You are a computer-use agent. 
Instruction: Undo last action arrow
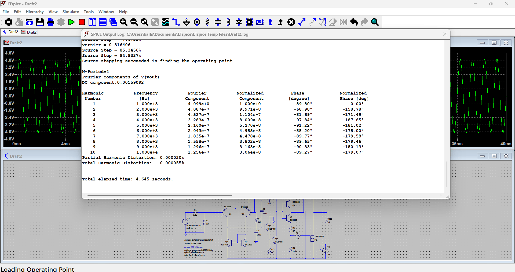click(354, 22)
